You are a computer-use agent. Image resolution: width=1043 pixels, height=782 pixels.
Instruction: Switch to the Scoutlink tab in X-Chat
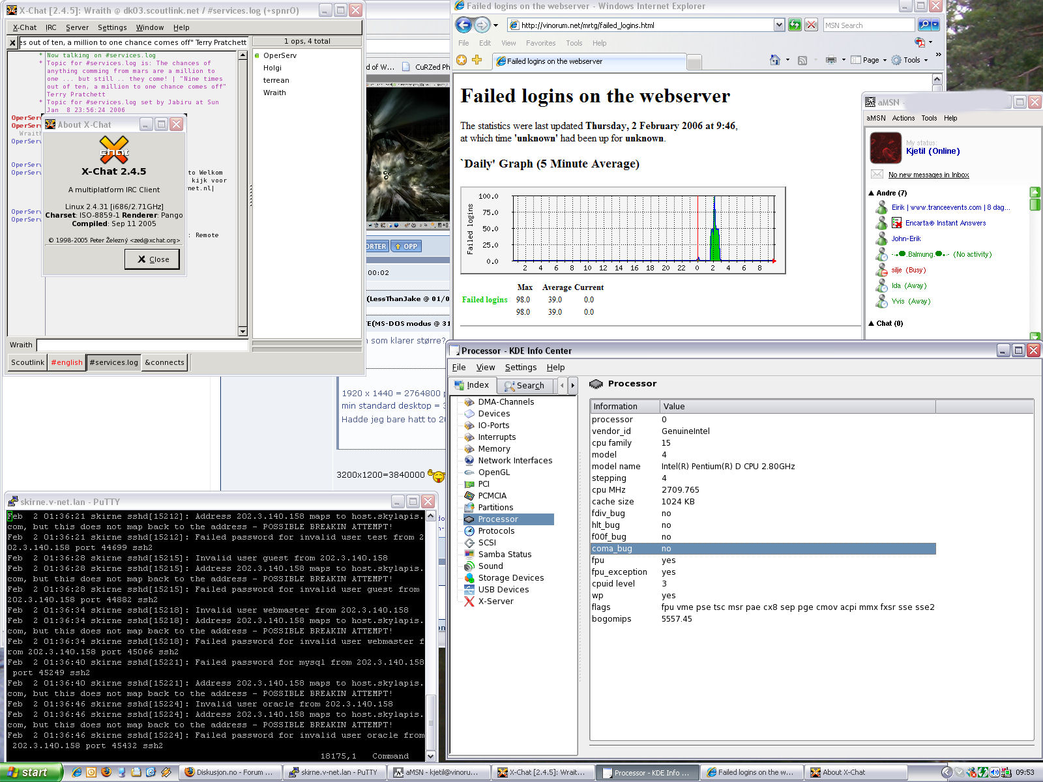pos(27,362)
